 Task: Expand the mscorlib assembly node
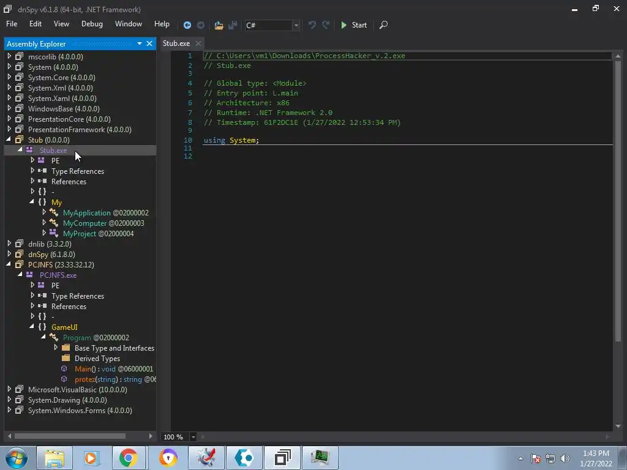pyautogui.click(x=9, y=56)
